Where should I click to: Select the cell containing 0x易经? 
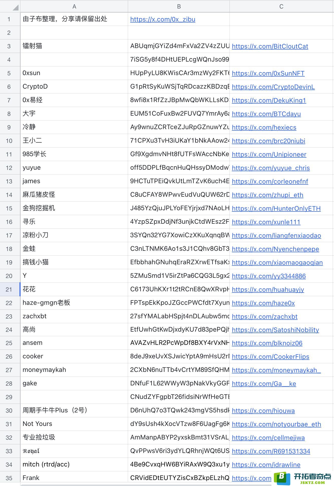click(74, 100)
